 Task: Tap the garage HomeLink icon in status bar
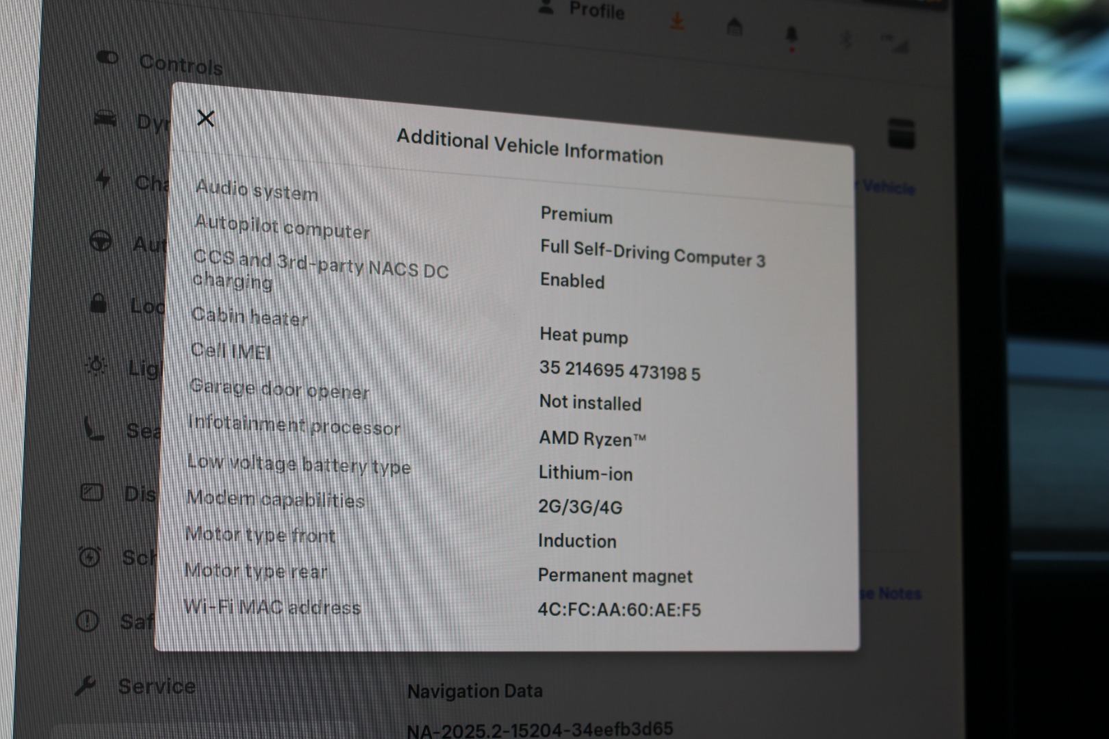[x=734, y=27]
